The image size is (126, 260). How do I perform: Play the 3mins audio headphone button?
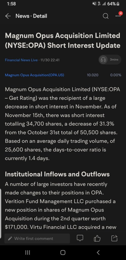110,59
